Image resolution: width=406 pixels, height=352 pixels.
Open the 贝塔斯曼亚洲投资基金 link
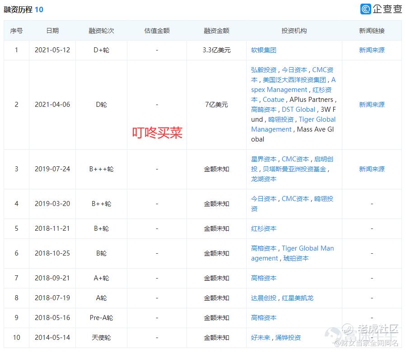[294, 169]
